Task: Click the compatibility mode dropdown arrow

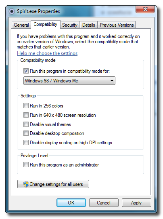Action: 112,81
